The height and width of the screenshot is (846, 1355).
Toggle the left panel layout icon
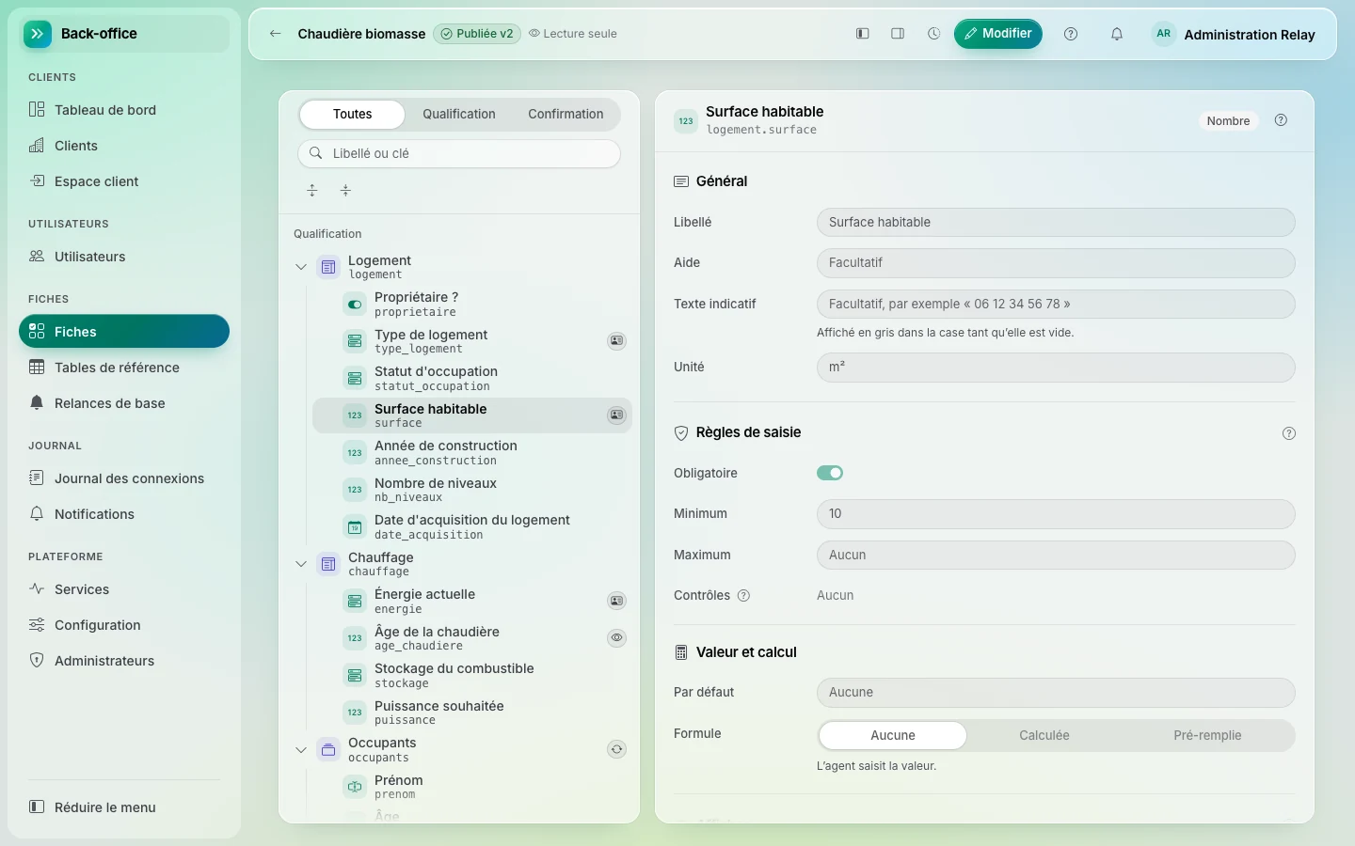862,34
